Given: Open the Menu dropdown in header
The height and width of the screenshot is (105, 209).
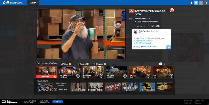Looking at the screenshot, I should click(33, 3).
